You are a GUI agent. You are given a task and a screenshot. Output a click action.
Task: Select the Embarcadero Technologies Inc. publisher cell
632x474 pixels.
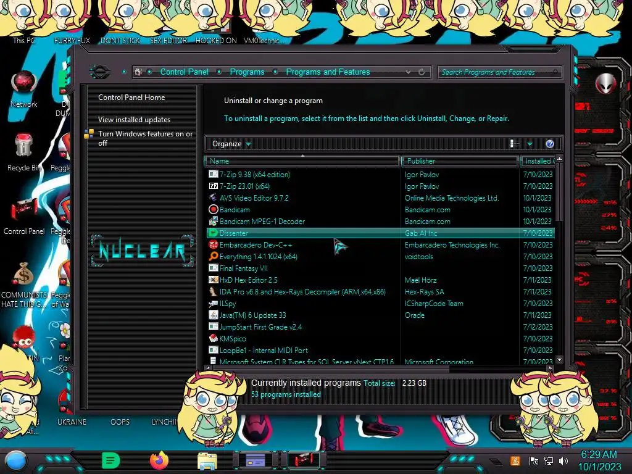pos(452,244)
